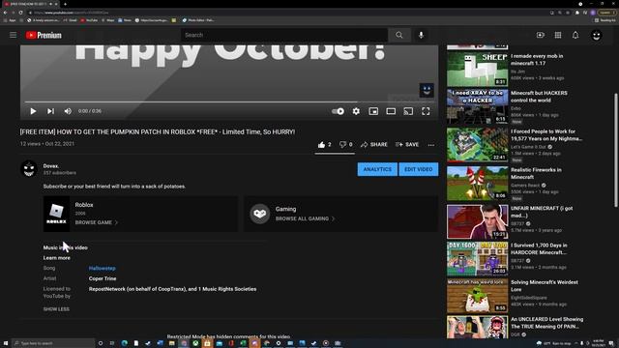Viewport: 619px width, 348px height.
Task: Click BROWSE ALL GAMING link
Action: [x=305, y=218]
